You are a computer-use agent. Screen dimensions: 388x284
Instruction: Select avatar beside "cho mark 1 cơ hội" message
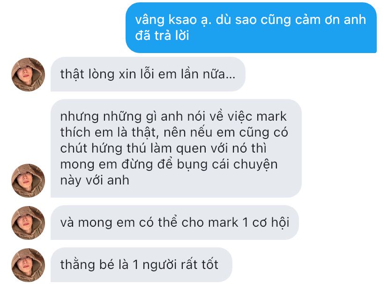(x=28, y=223)
